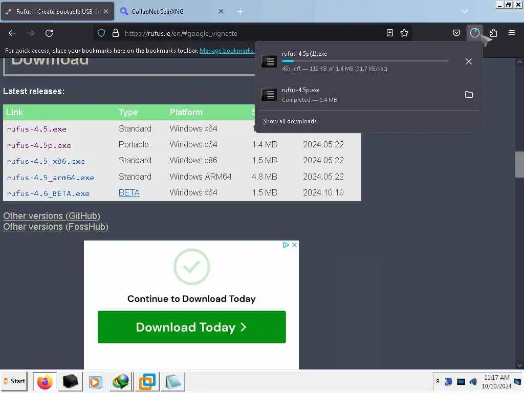Open the notepad taskbar icon
The height and width of the screenshot is (393, 524).
point(173,382)
